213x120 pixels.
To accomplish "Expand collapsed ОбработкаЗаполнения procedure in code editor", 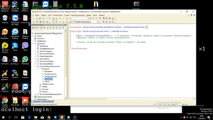I will [x=71, y=27].
